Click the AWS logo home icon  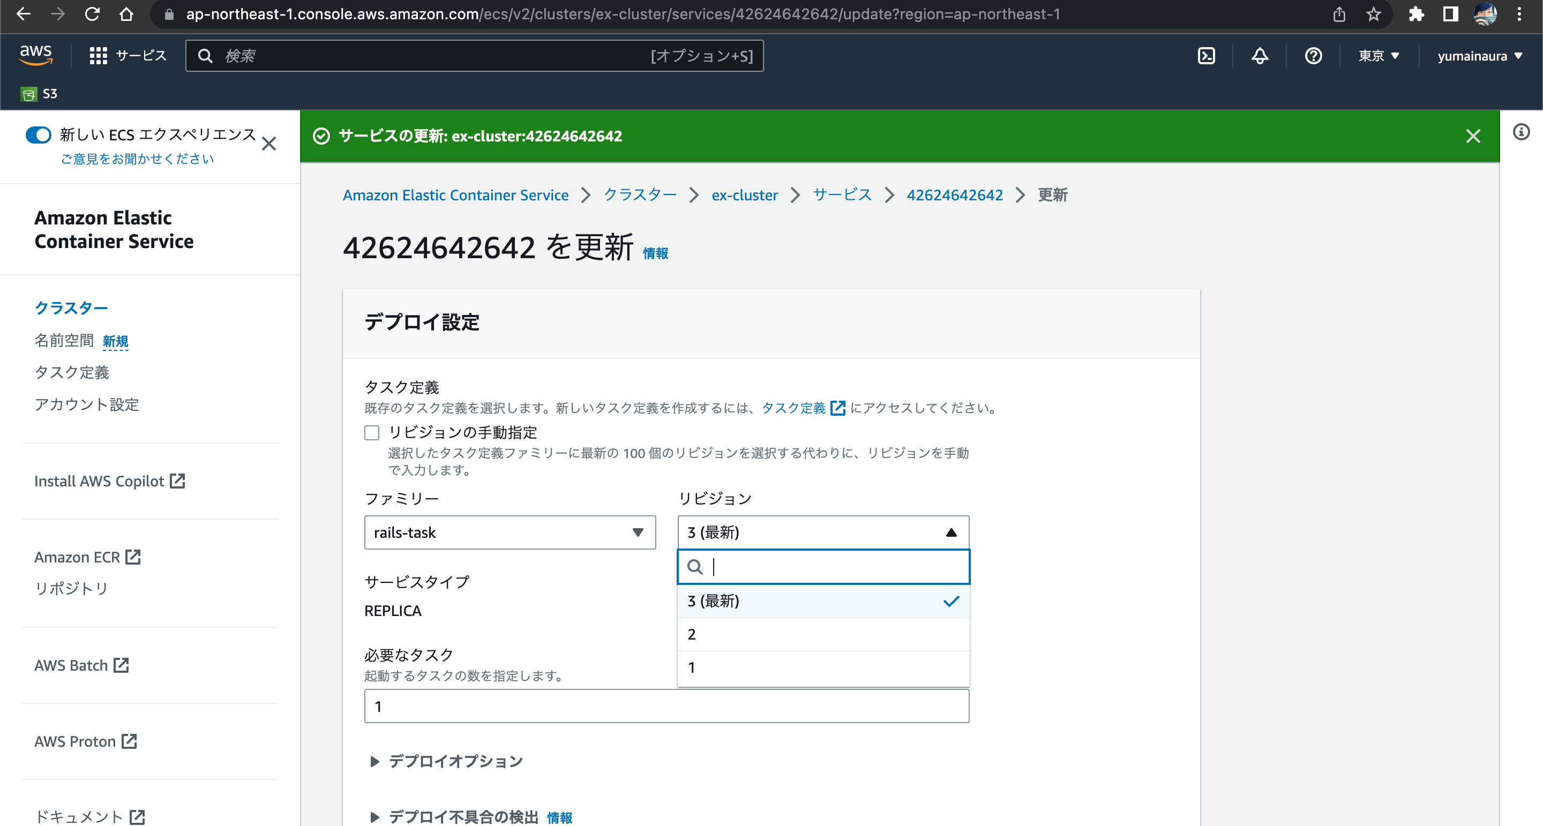(36, 55)
